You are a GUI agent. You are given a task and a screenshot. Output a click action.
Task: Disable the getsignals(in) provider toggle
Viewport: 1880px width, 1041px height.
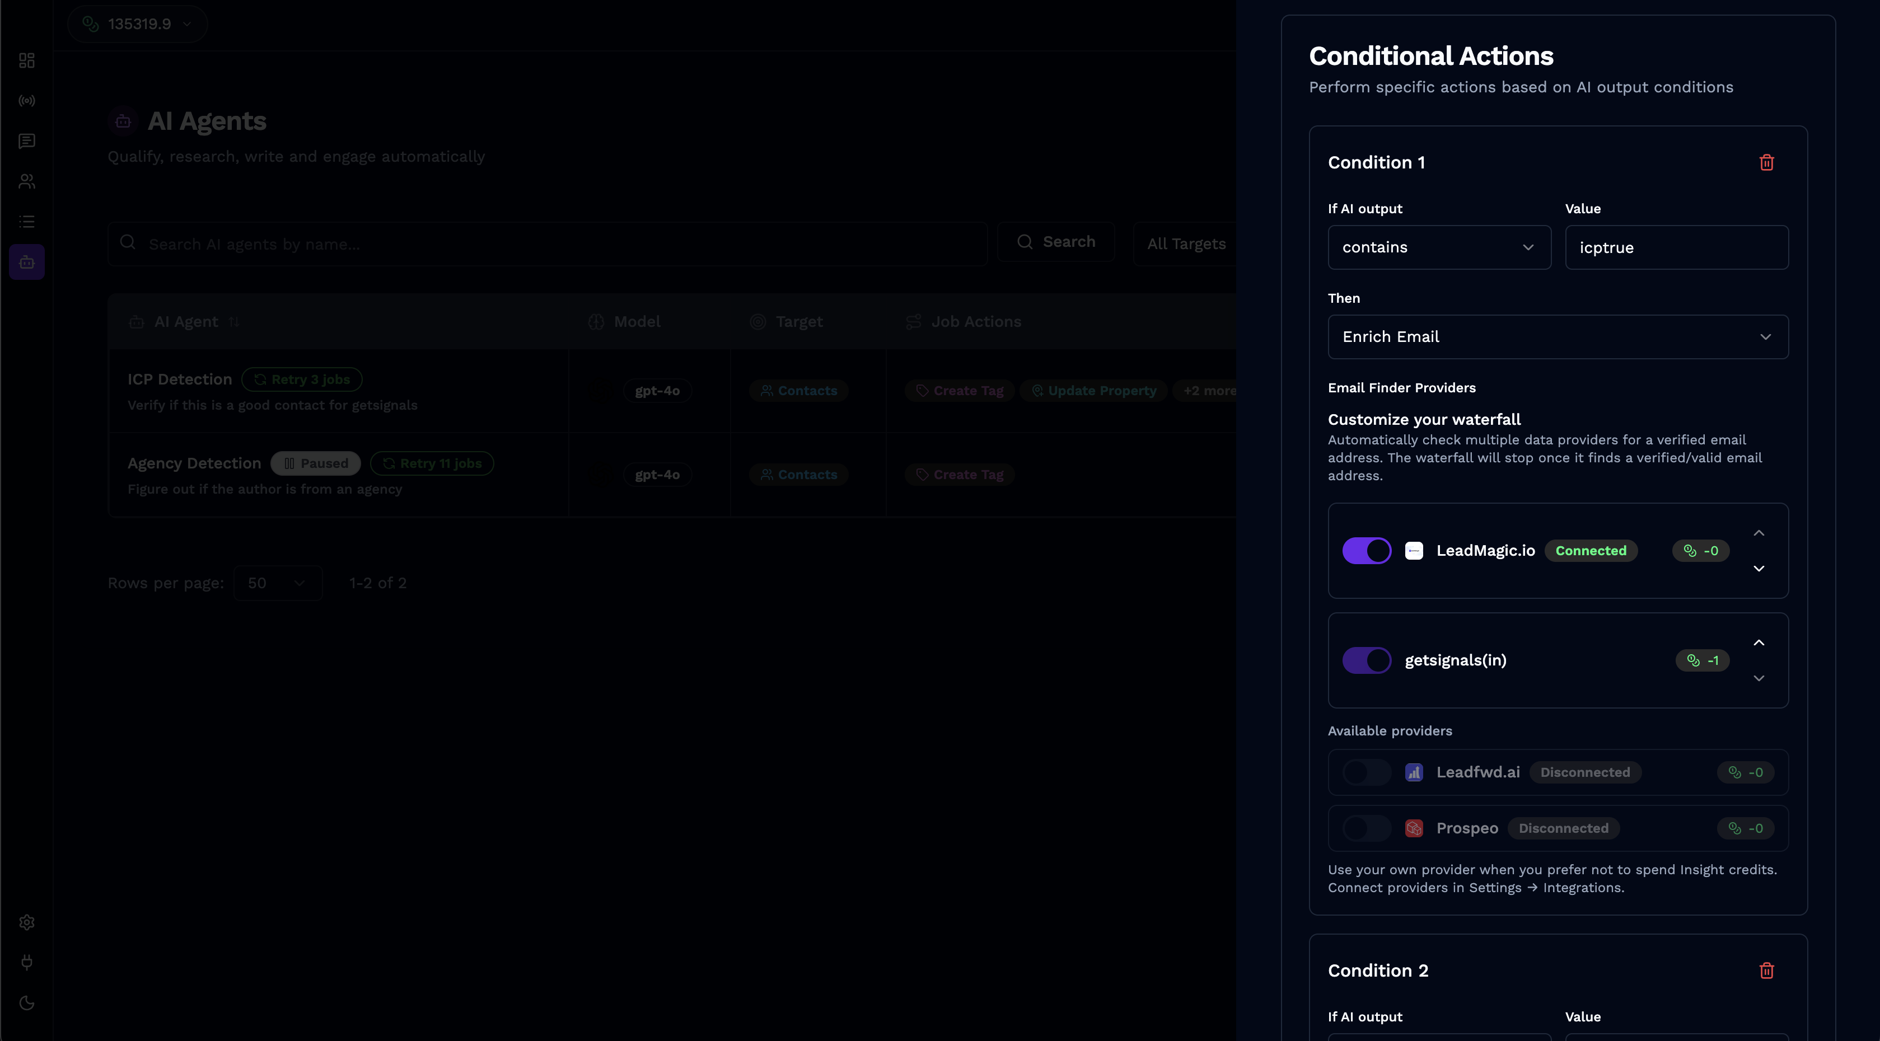(x=1367, y=660)
